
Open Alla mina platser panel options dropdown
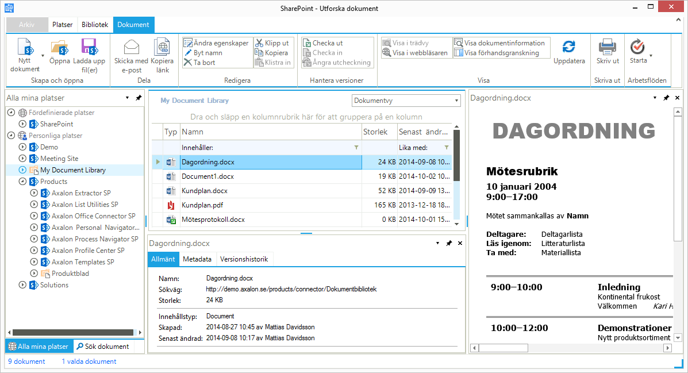[x=127, y=98]
